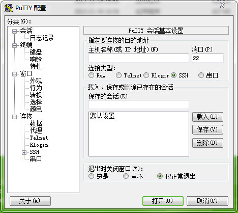Screen dimensions: 238x213
Task: Select the Telnet connection type
Action: click(118, 75)
